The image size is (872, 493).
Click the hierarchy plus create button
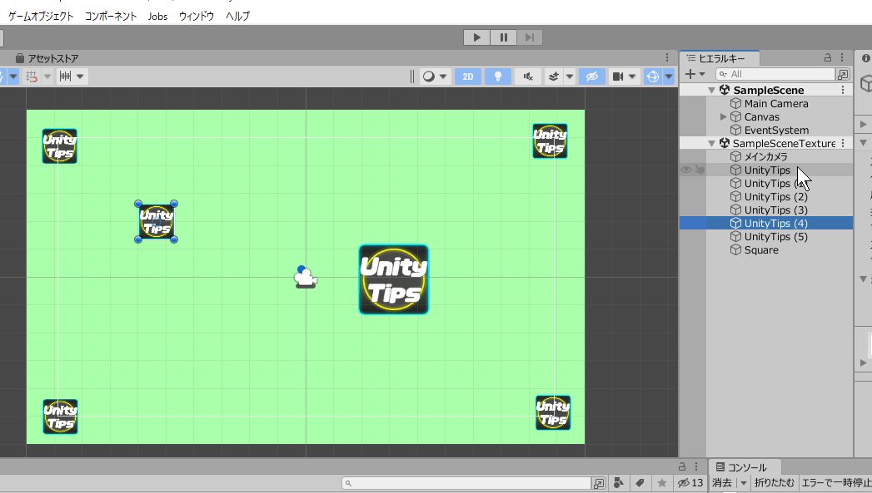tap(694, 74)
